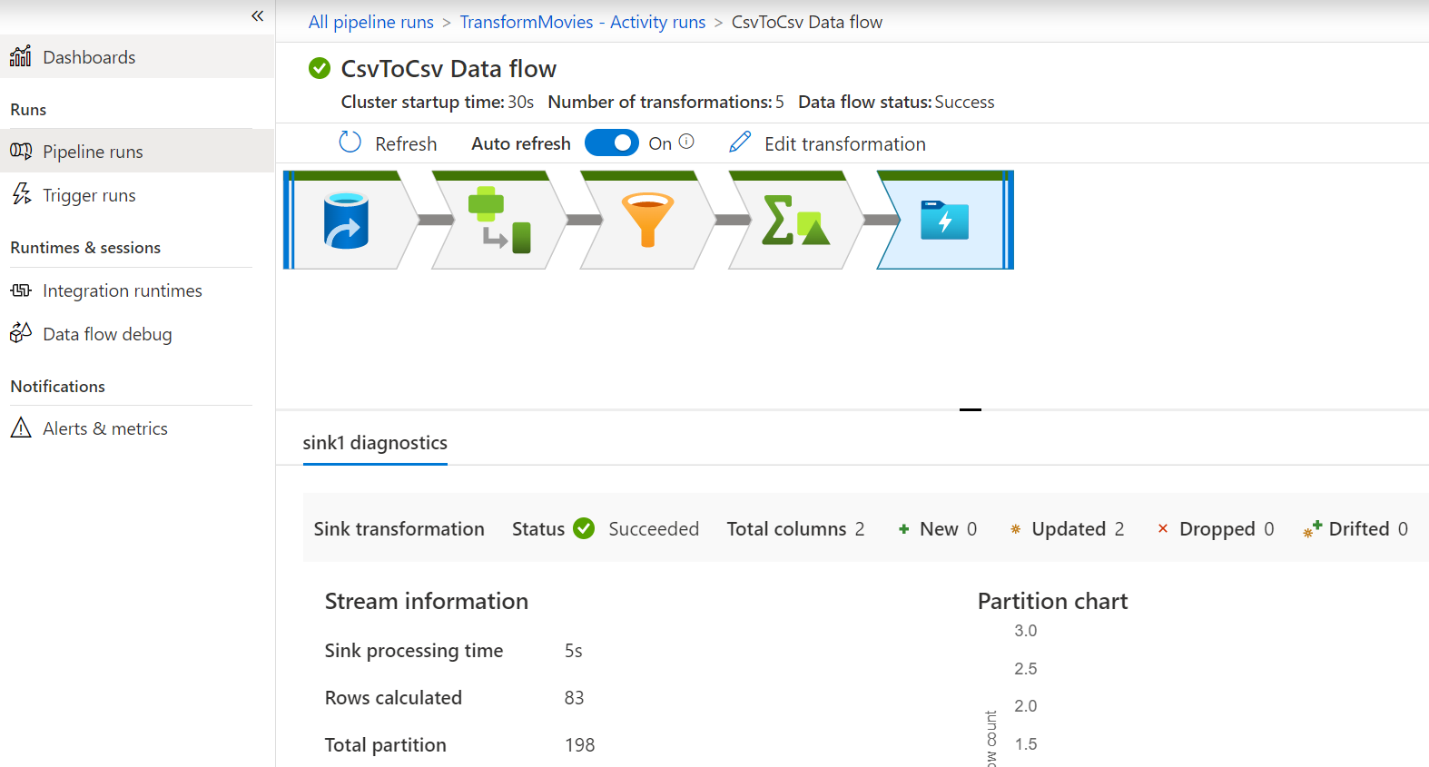
Task: Click the Dropped columns x icon
Action: [x=1163, y=528]
